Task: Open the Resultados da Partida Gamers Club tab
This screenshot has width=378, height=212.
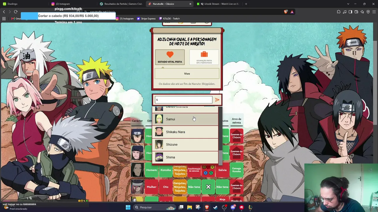Action: [121, 4]
